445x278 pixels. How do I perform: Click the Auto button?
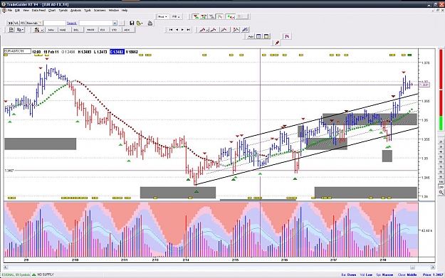pyautogui.click(x=251, y=36)
